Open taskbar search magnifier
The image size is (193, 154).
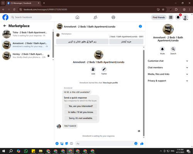point(11,151)
